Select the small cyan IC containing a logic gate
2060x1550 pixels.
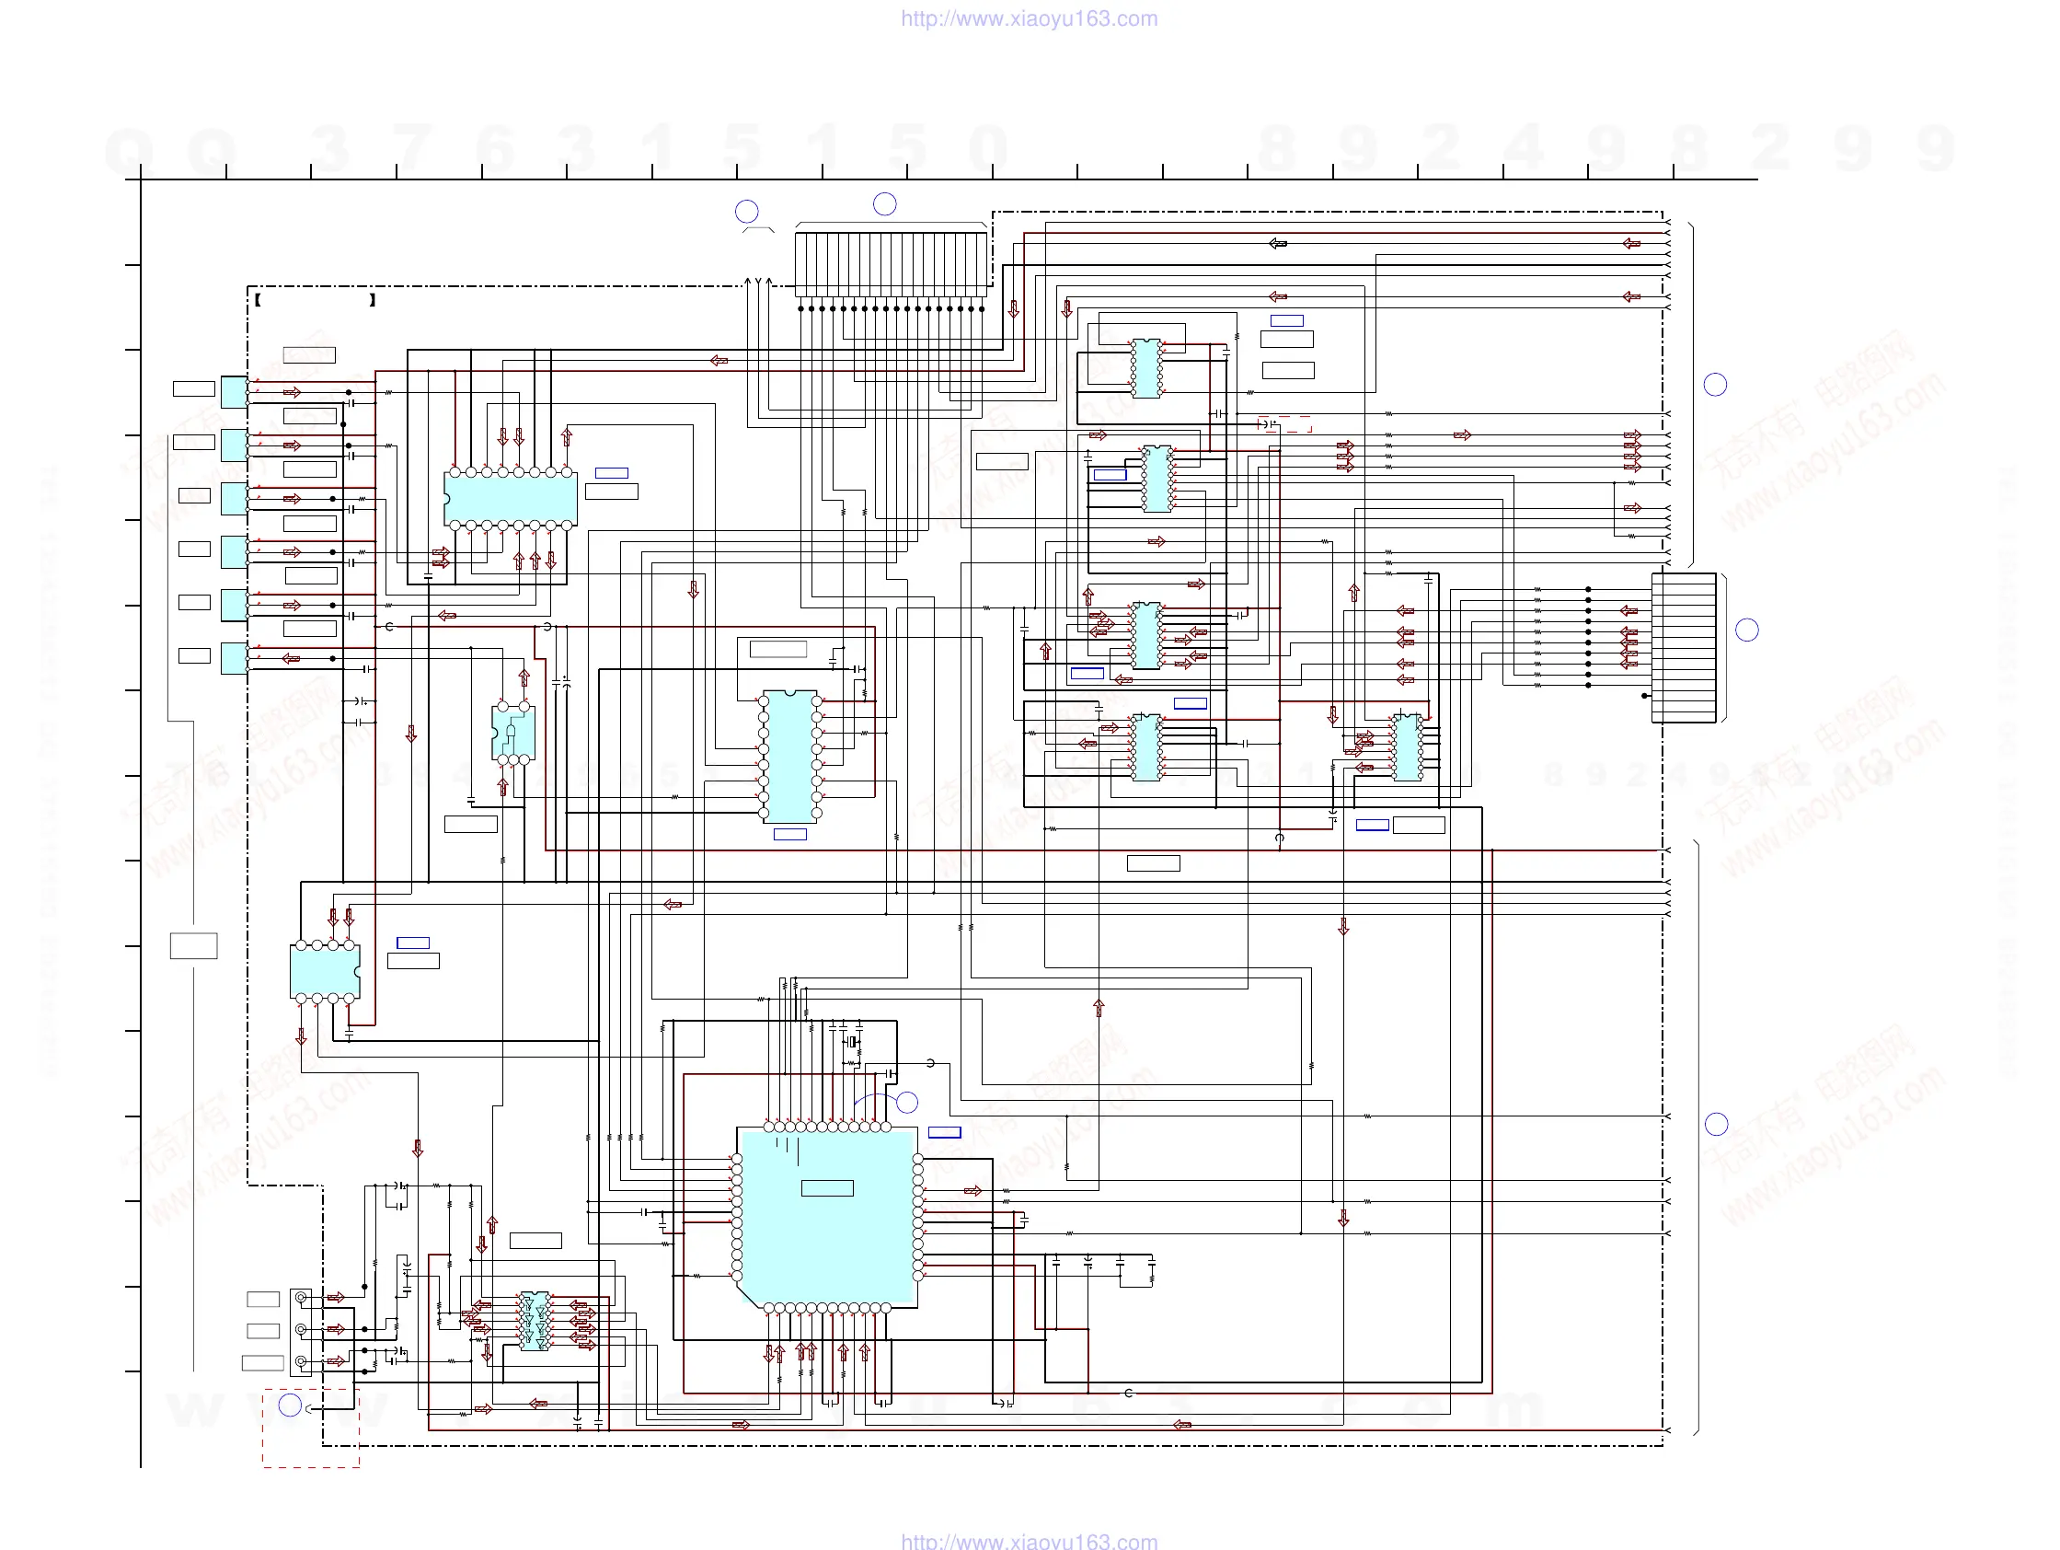(x=513, y=732)
